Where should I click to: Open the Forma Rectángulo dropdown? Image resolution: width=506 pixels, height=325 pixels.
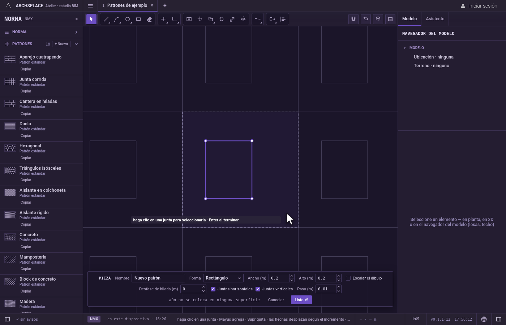pyautogui.click(x=223, y=278)
